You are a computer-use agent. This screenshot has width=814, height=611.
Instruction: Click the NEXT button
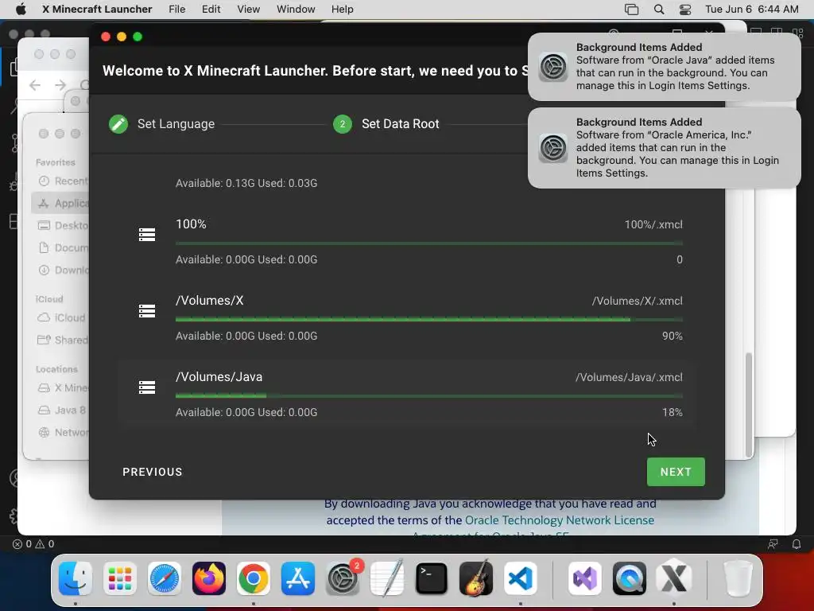(676, 472)
